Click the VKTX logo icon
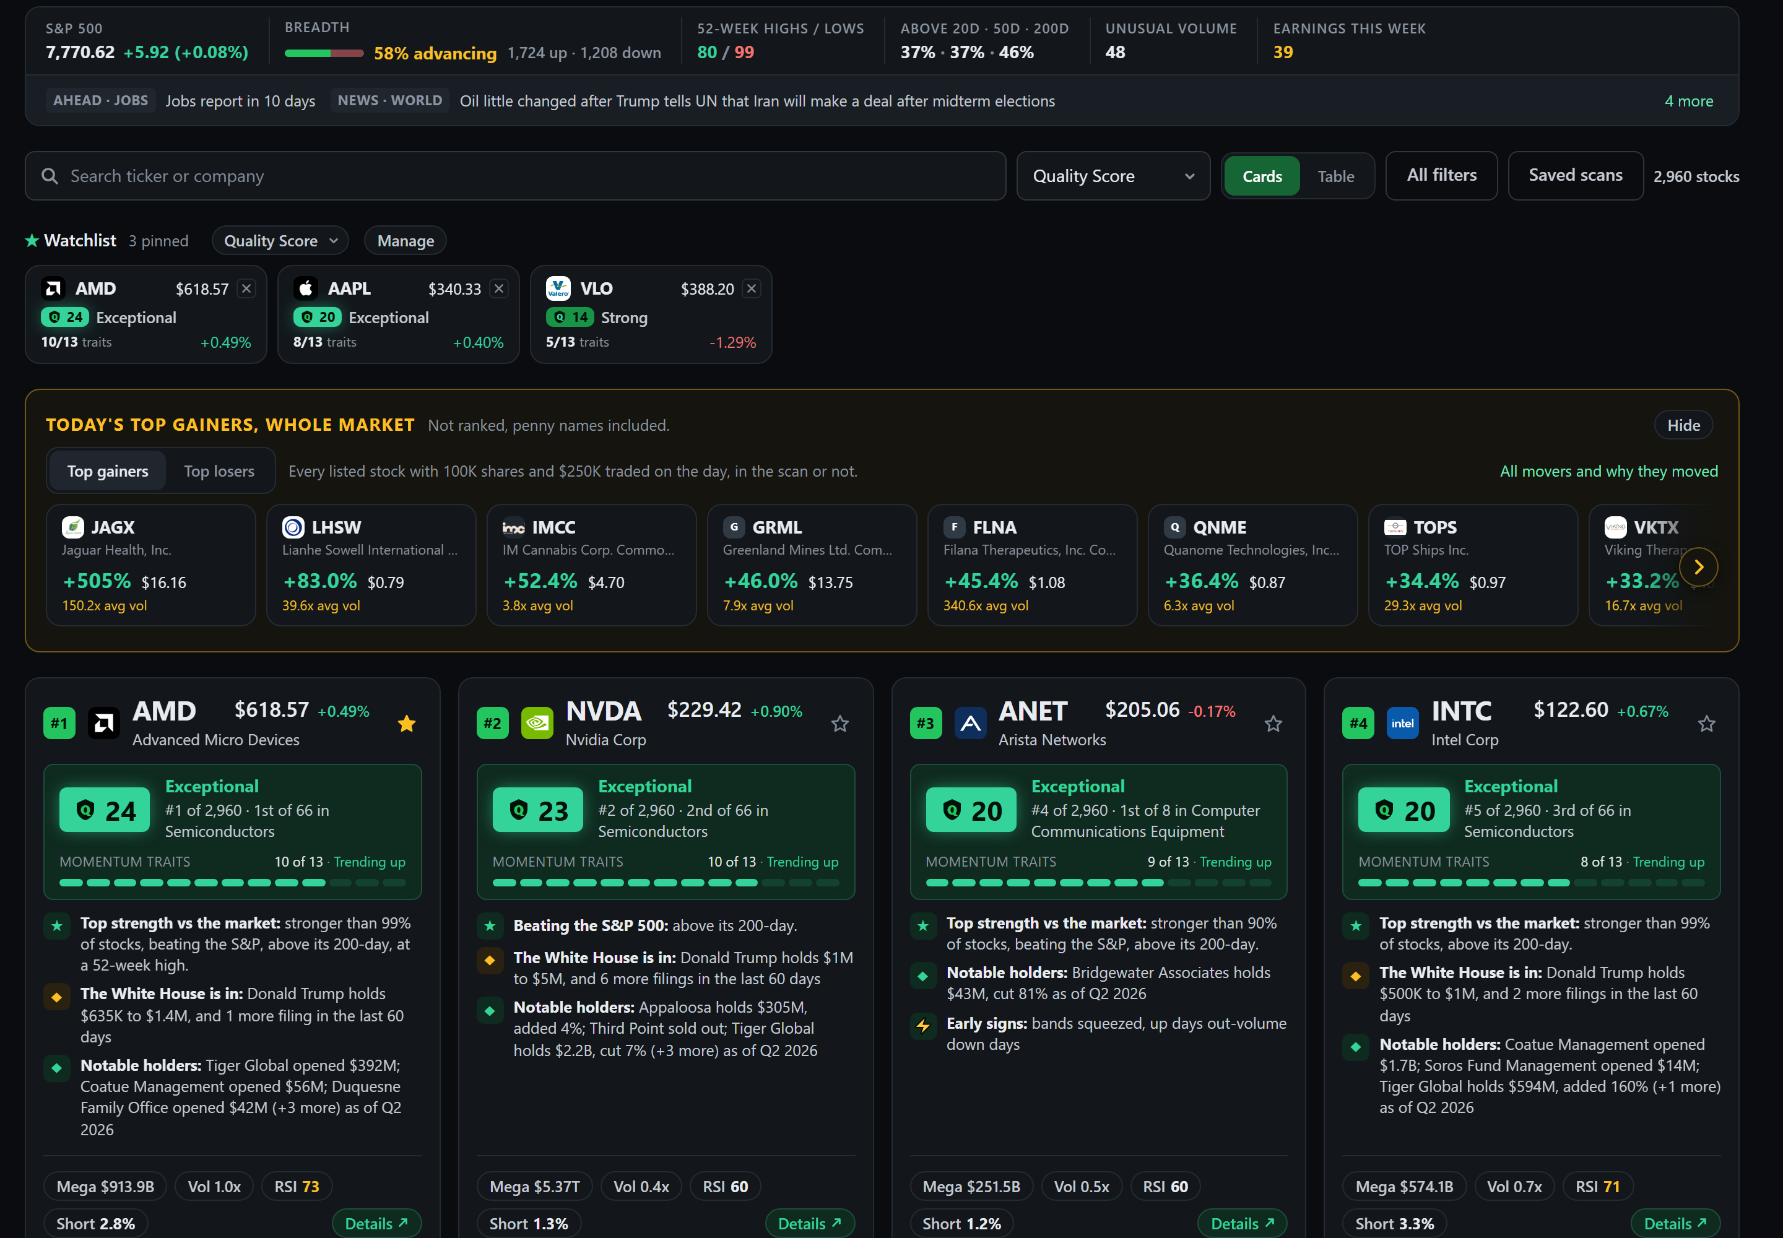 tap(1615, 527)
